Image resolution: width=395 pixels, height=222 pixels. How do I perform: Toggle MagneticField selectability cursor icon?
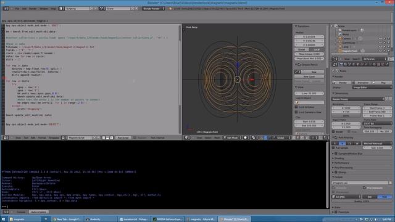coord(385,51)
